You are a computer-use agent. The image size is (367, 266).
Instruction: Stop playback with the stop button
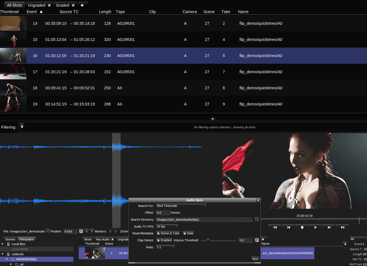tap(302, 227)
